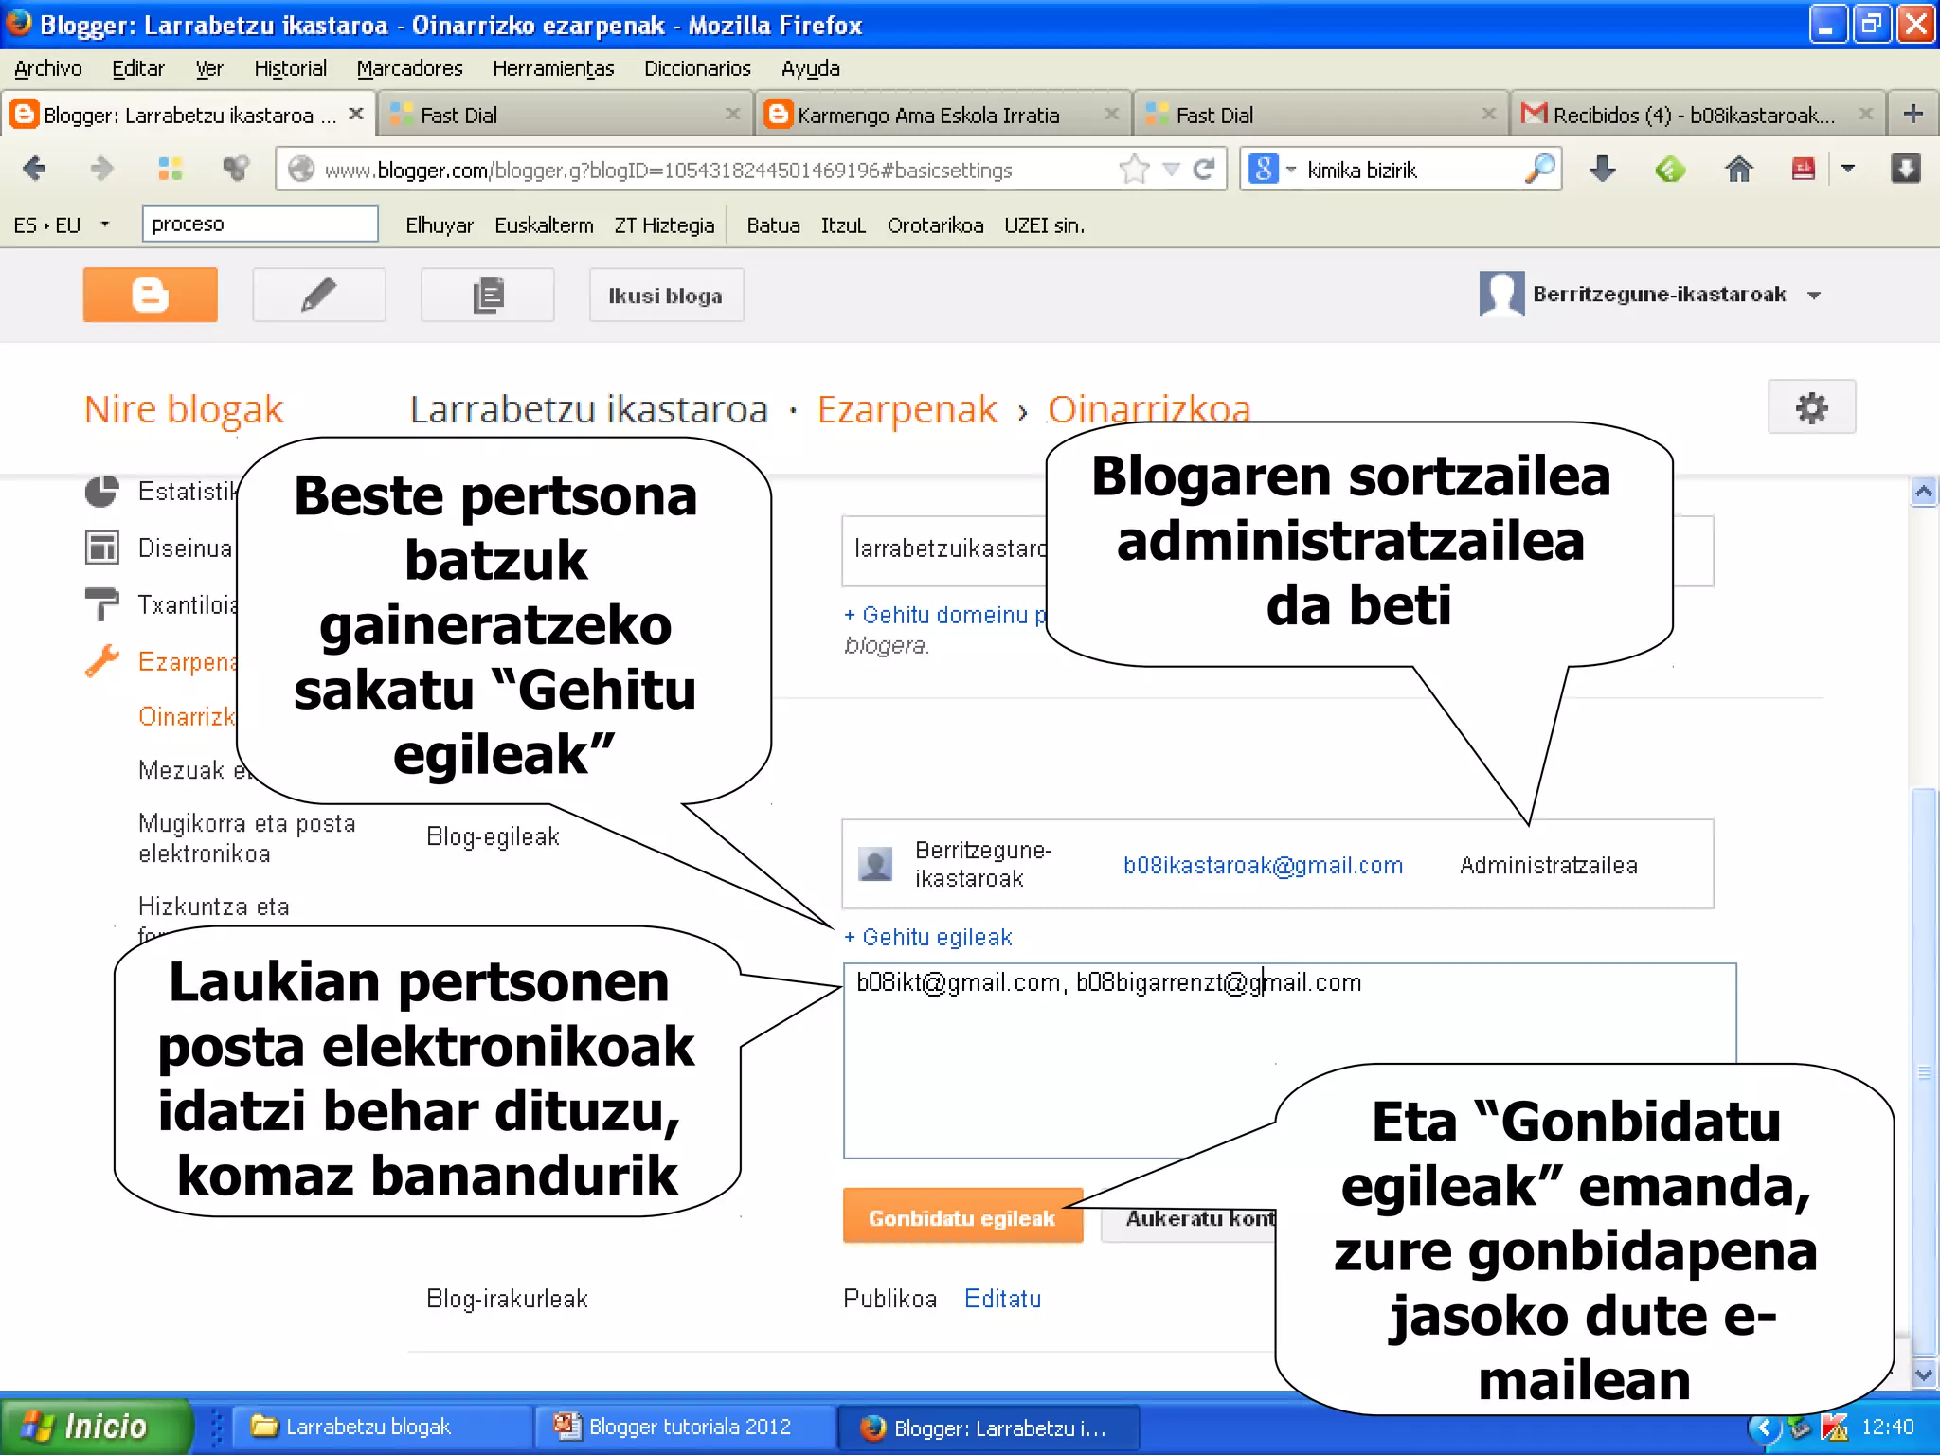Click the orange Blogger home icon
This screenshot has height=1455, width=1940.
pyautogui.click(x=150, y=295)
